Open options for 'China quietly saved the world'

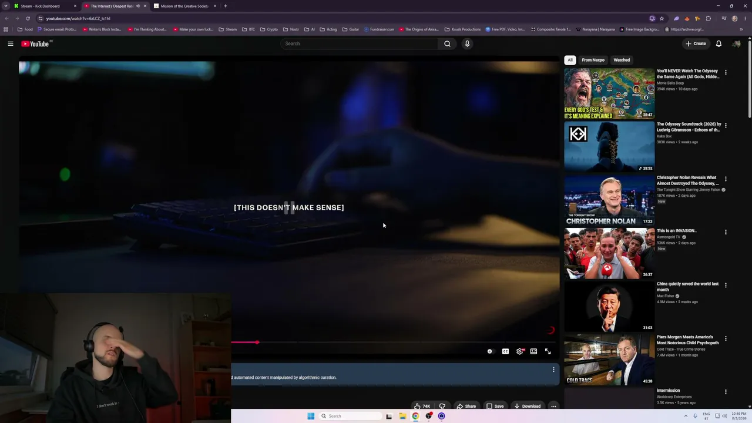click(726, 286)
